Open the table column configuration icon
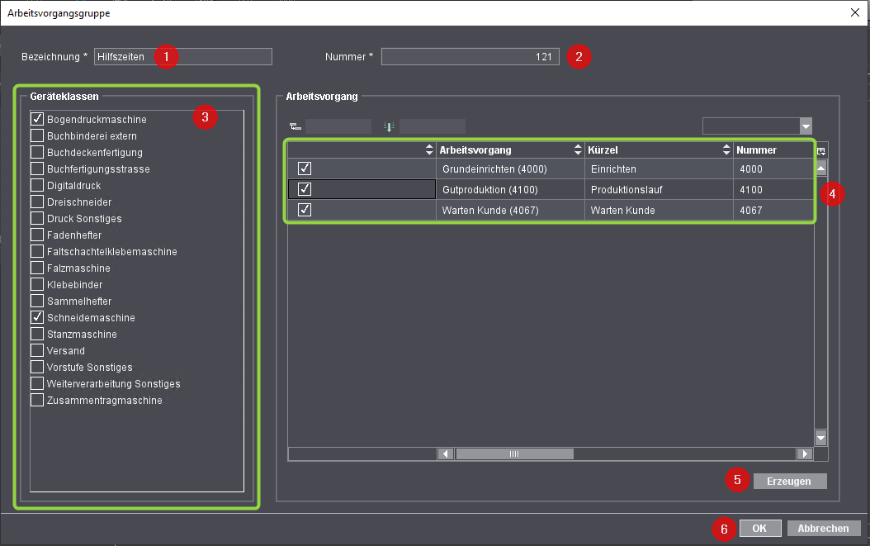The image size is (870, 546). 821,151
